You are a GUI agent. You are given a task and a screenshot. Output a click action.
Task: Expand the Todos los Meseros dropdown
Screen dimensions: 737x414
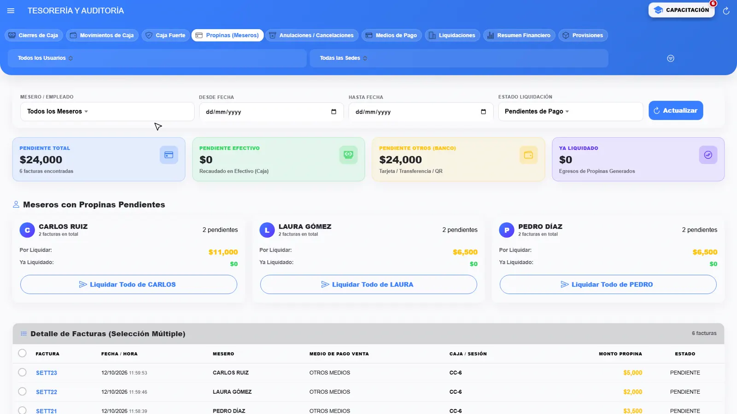pos(107,111)
